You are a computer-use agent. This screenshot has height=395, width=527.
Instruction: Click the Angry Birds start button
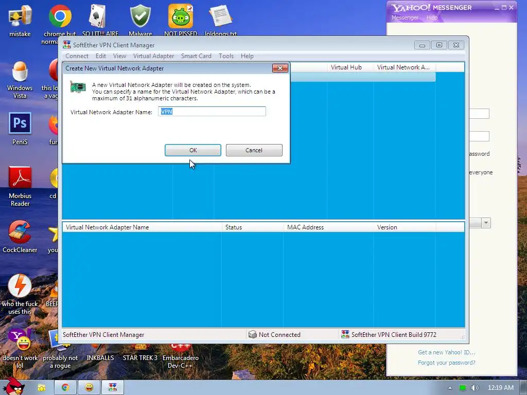pyautogui.click(x=14, y=386)
